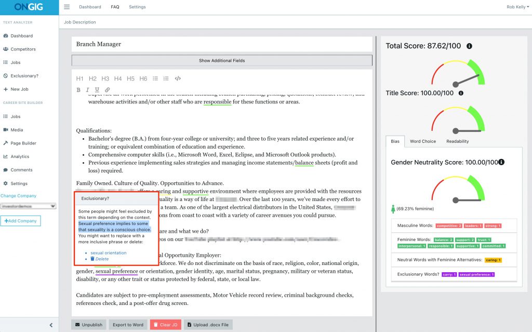
Task: Click the underlined word 'supportive' in the text
Action: (x=195, y=192)
